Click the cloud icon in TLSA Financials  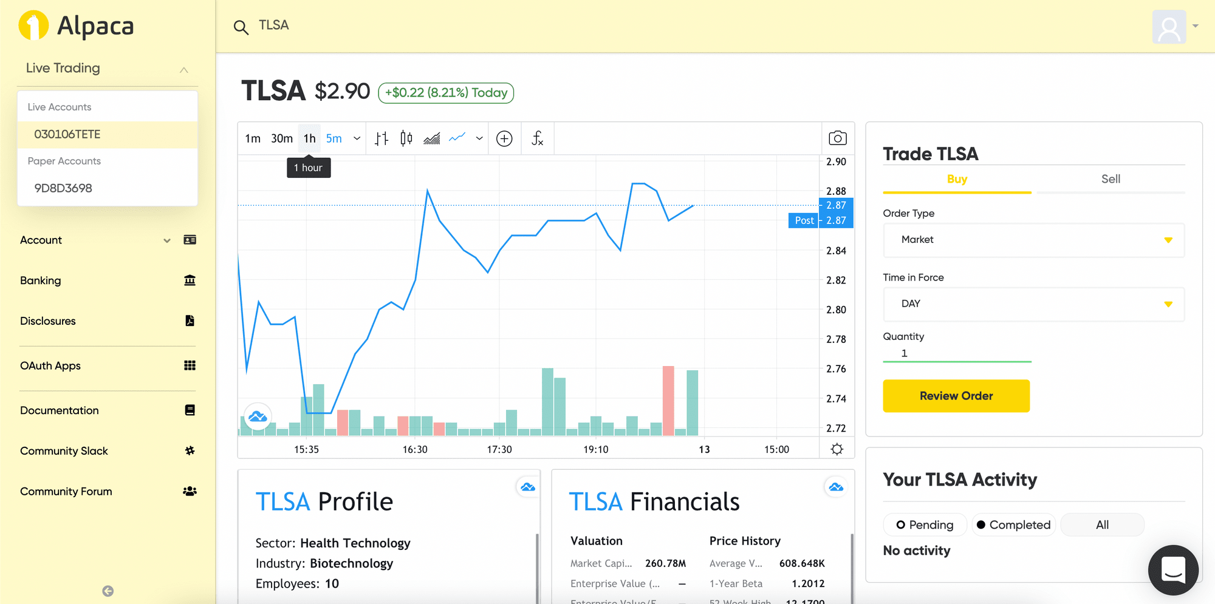coord(836,487)
